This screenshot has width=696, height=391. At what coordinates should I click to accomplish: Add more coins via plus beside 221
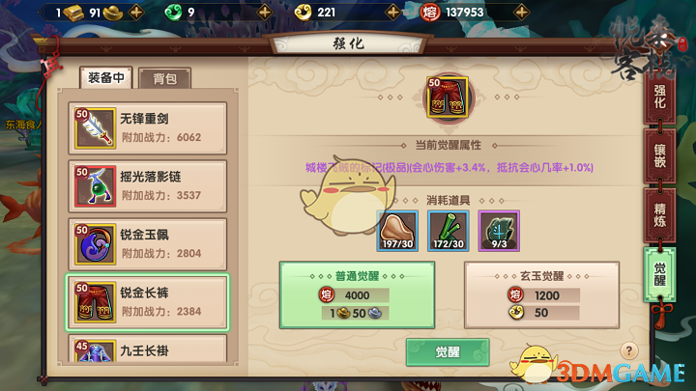pos(392,13)
